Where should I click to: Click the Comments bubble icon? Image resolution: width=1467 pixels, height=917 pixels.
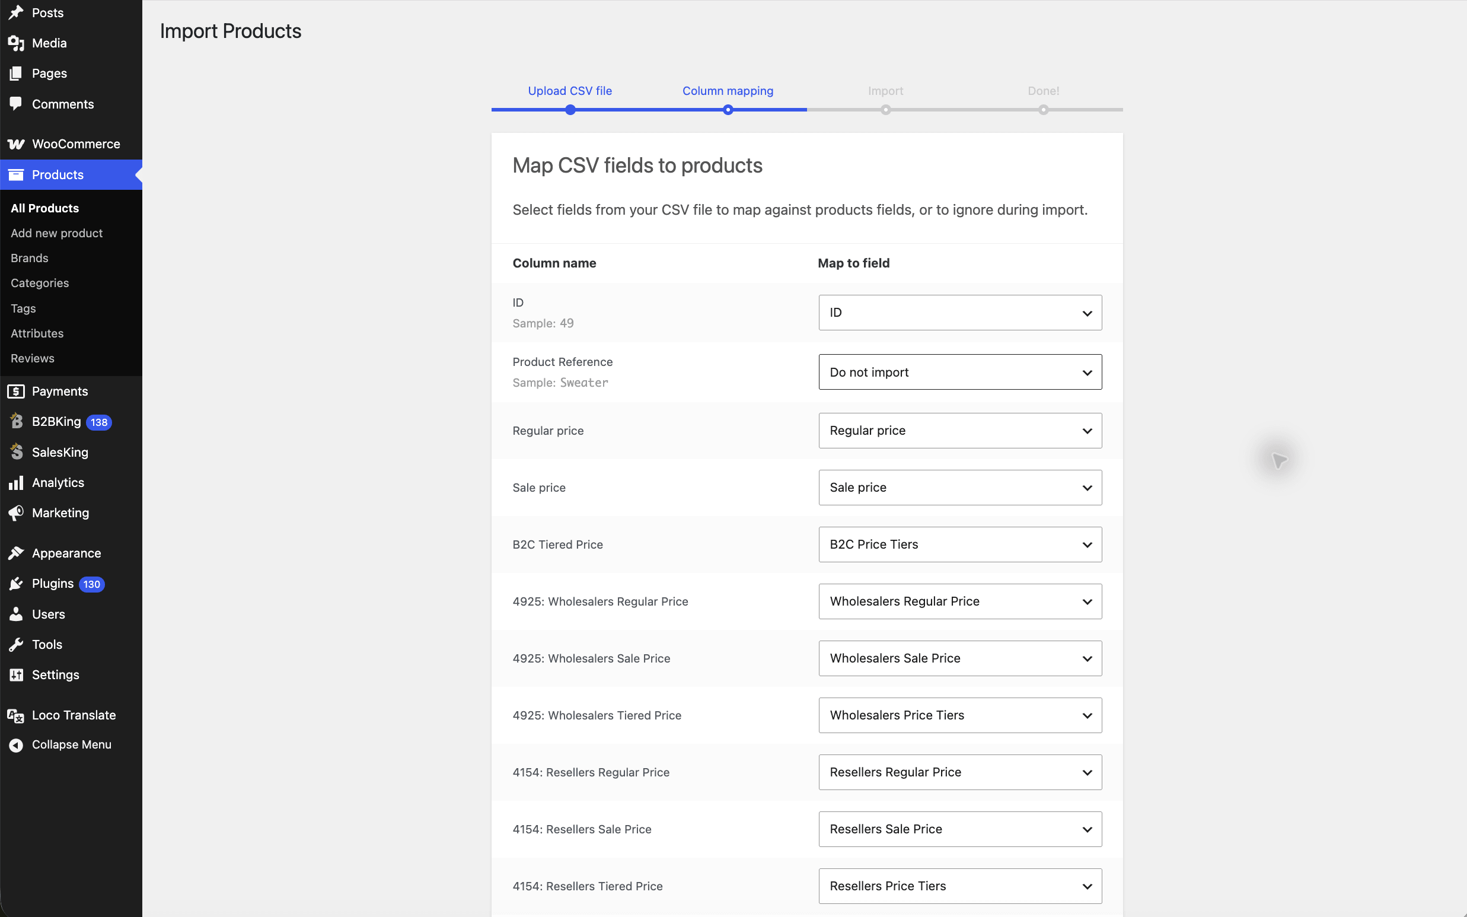(x=17, y=104)
